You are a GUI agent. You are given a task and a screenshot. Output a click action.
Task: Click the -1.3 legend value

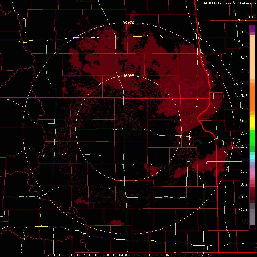(x=243, y=210)
